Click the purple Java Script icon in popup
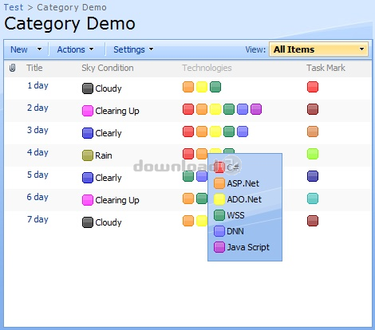375x330 pixels. click(x=219, y=247)
